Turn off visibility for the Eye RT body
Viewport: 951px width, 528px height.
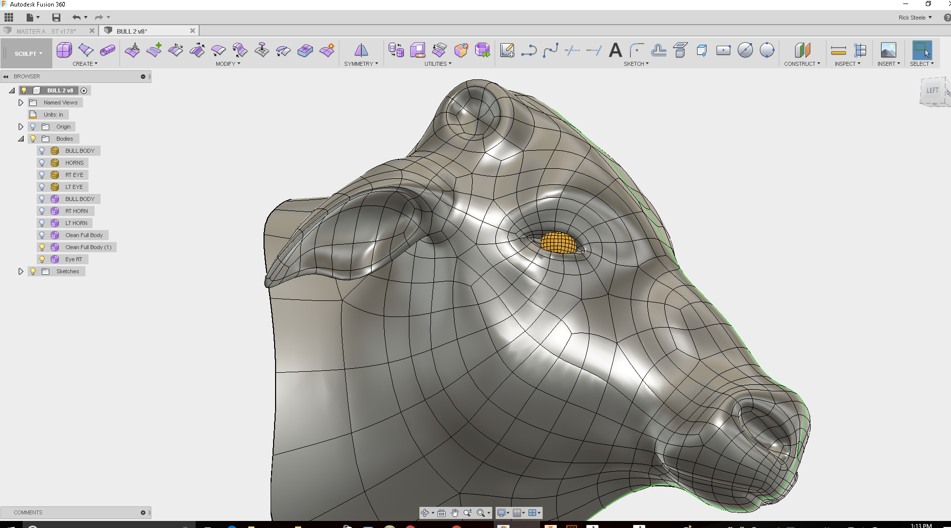coord(42,259)
